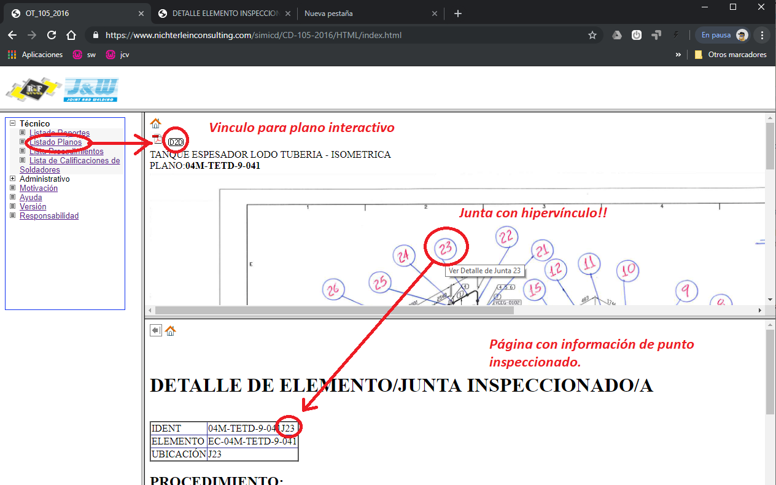Open the PDF icon next to D2D
Screen dimensions: 776x485
(157, 141)
